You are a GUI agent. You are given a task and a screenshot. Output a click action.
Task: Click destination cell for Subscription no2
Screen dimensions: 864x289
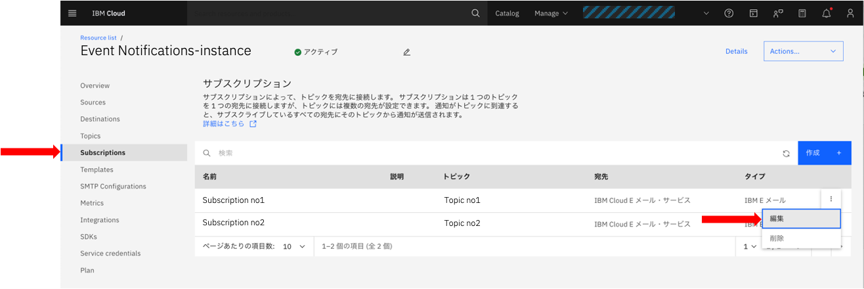[x=642, y=224]
